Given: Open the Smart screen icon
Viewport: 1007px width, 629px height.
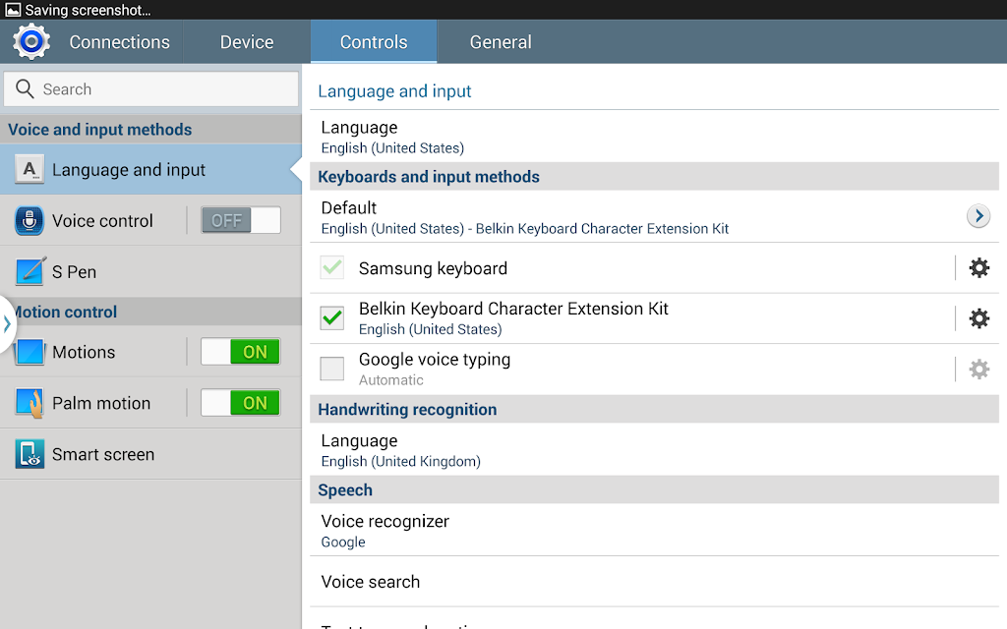Looking at the screenshot, I should tap(30, 454).
